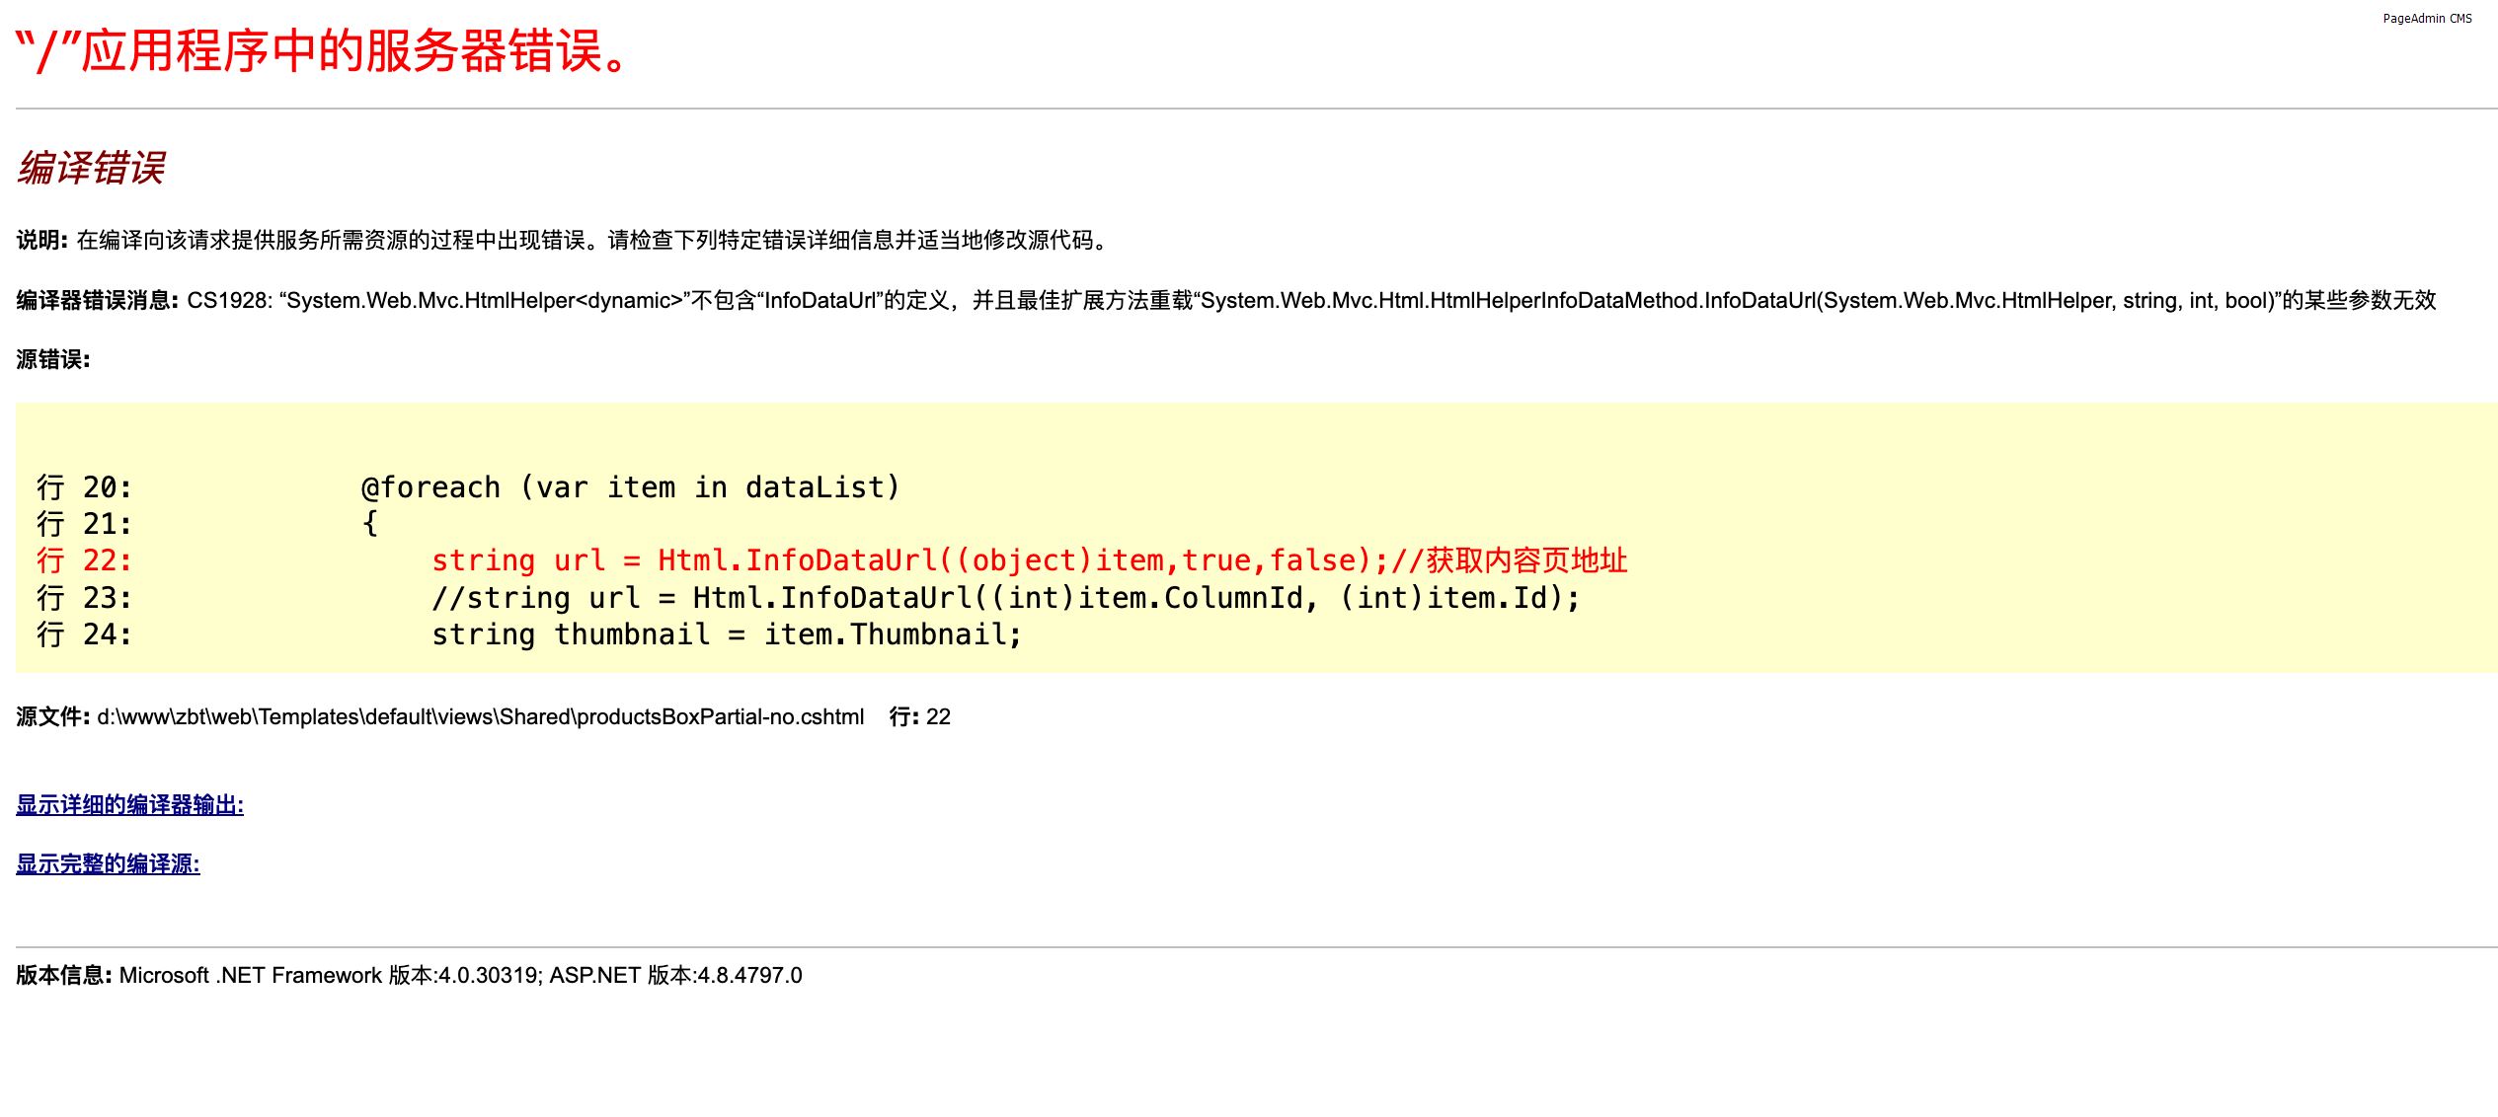
Task: Expand the detailed compiler output link
Action: 129,805
